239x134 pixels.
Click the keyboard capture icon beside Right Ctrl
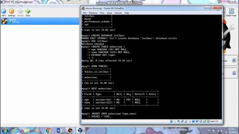click(208, 121)
